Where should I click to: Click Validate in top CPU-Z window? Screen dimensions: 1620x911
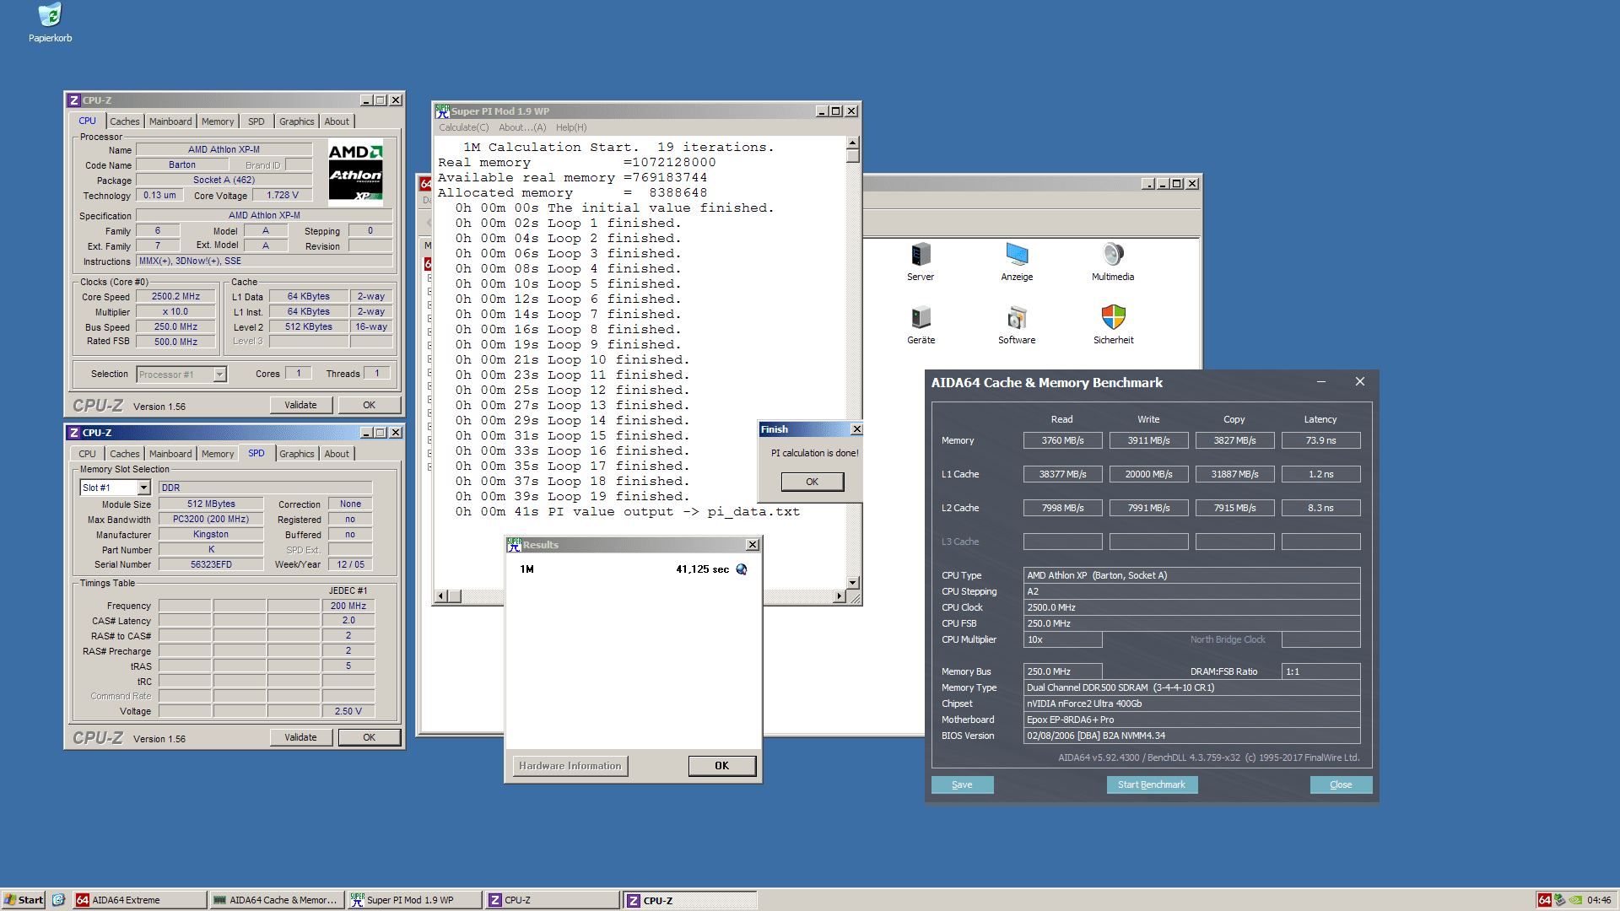[x=300, y=405]
